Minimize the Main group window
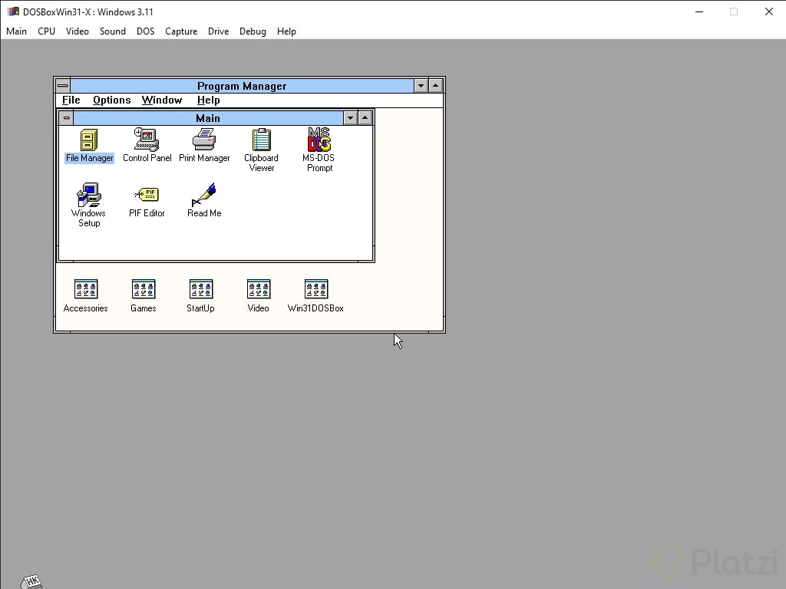786x589 pixels. (350, 118)
